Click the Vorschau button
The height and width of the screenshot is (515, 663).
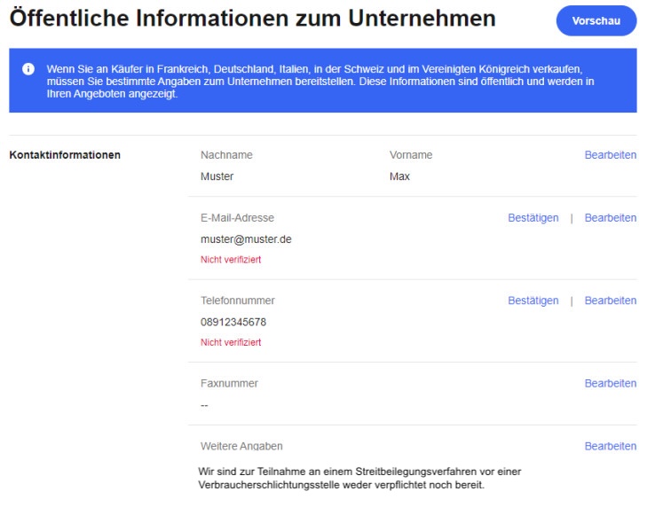tap(596, 20)
